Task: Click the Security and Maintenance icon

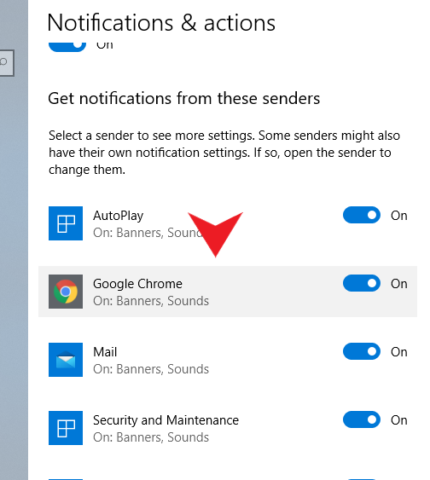Action: click(x=66, y=428)
